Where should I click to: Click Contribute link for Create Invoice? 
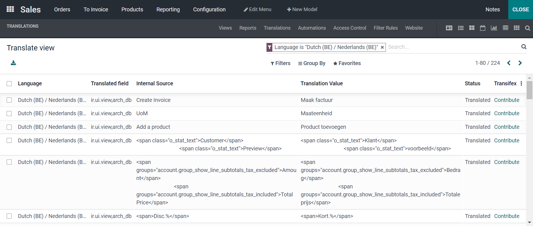[x=507, y=100]
